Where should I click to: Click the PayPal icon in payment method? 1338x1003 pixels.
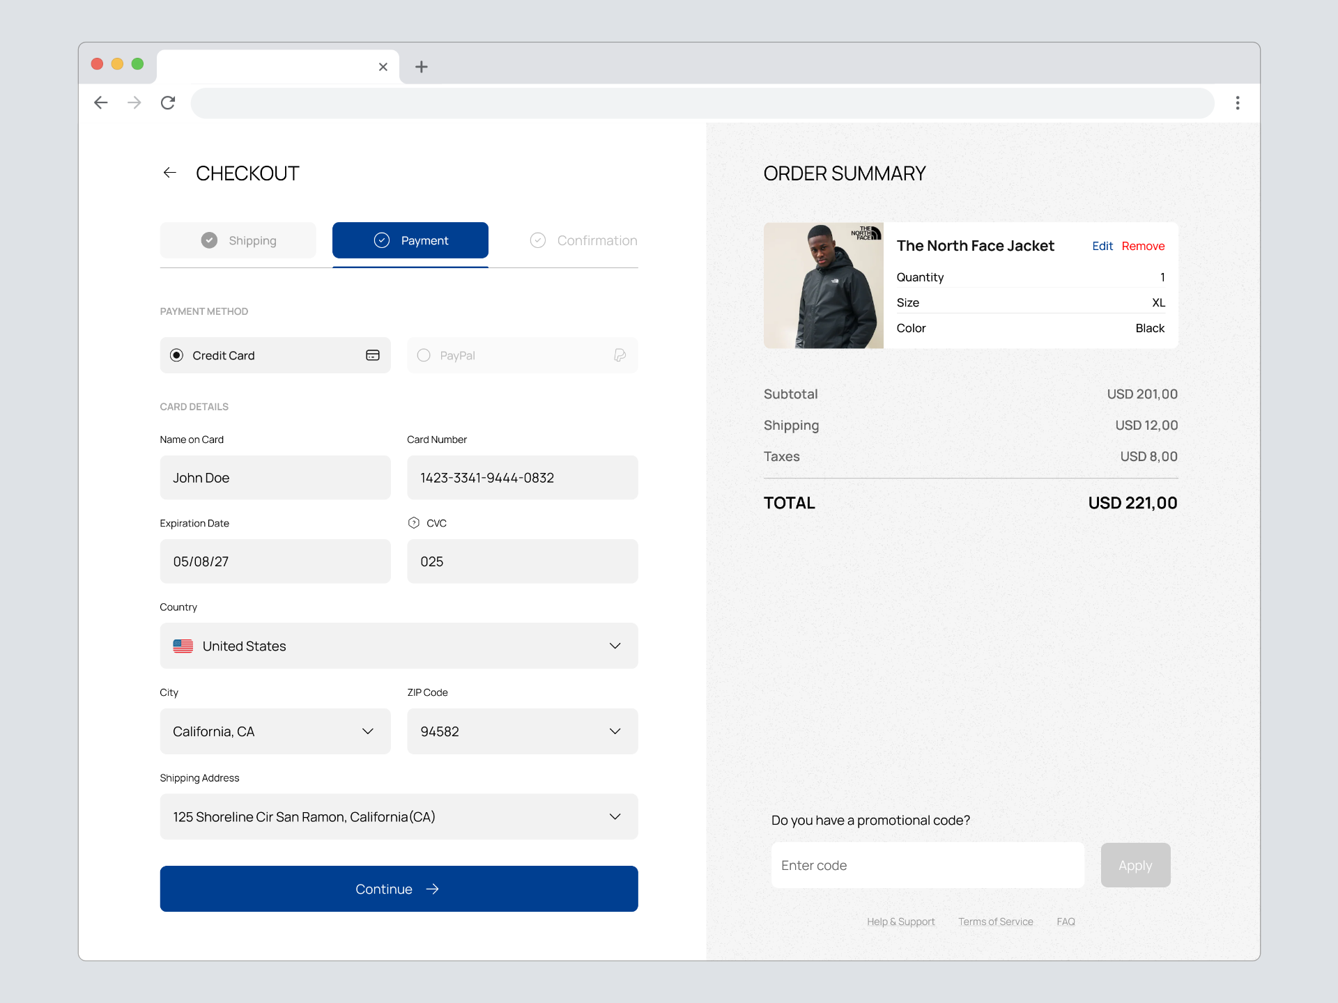[x=620, y=355]
